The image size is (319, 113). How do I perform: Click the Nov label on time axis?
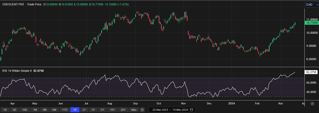(183, 103)
